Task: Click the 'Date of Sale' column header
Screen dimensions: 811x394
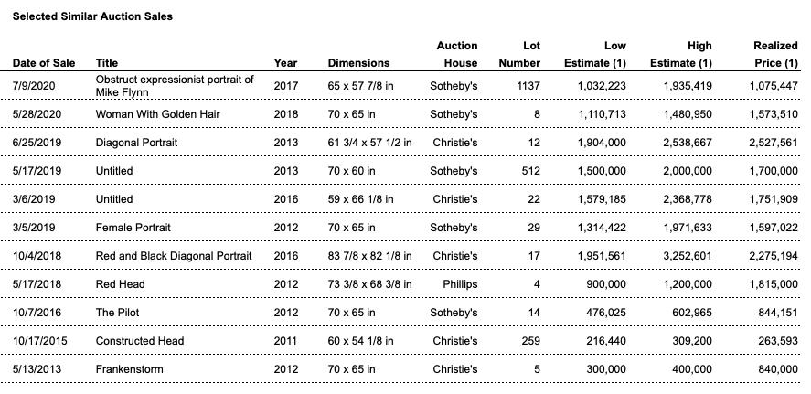Action: 46,63
